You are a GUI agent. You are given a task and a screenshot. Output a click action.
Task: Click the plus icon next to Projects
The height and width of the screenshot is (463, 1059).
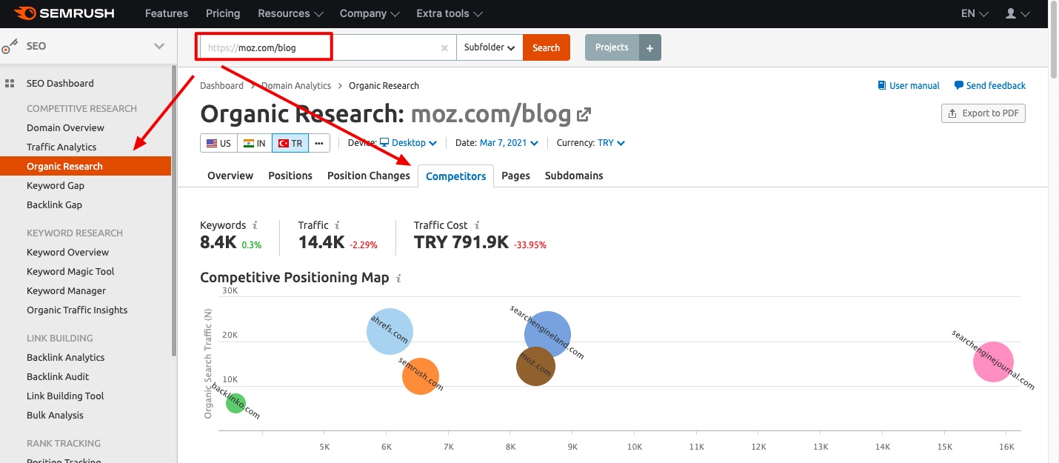click(649, 47)
